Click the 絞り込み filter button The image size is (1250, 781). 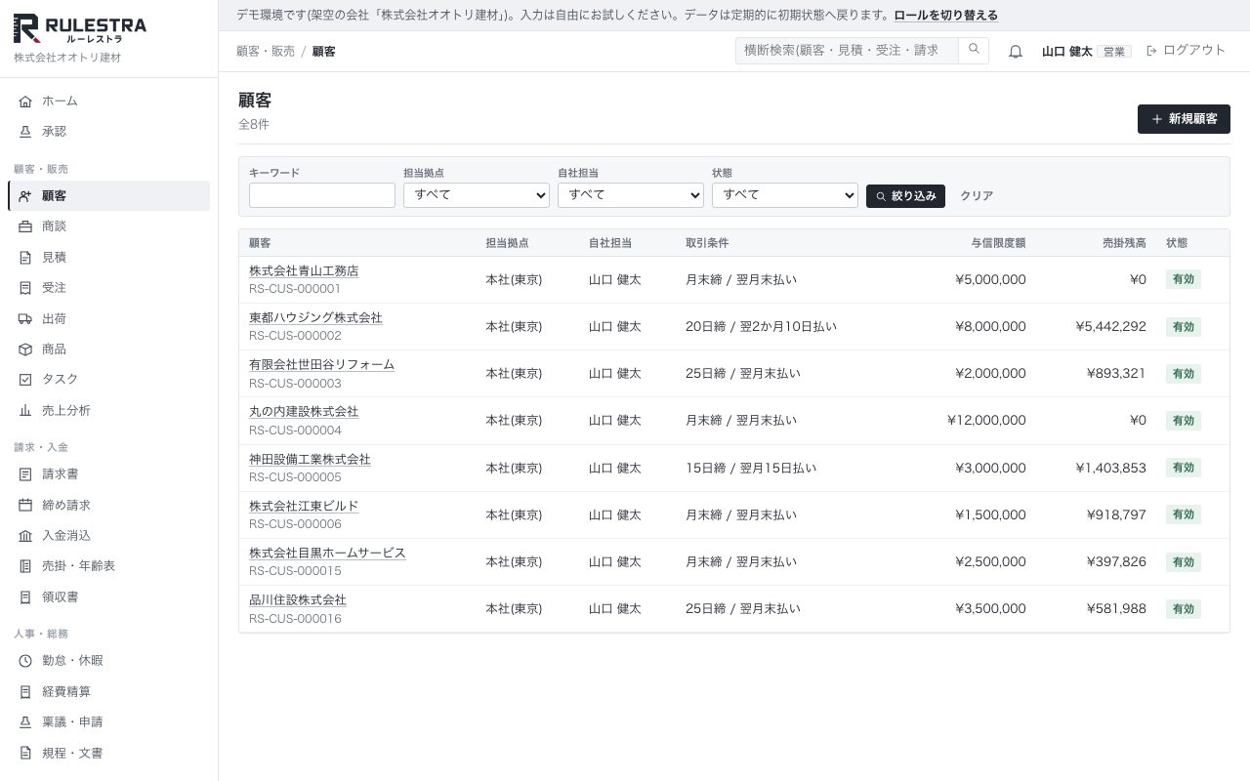(x=905, y=196)
